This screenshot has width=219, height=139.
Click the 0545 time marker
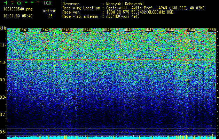[x=107, y=30]
